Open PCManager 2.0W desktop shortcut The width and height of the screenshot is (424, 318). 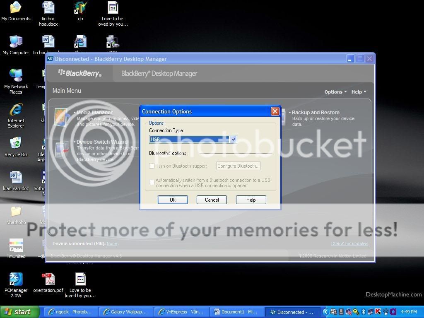click(16, 279)
